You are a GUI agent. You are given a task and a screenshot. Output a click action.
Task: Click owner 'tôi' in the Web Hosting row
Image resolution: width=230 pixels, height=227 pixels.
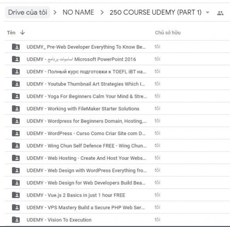[157, 158]
